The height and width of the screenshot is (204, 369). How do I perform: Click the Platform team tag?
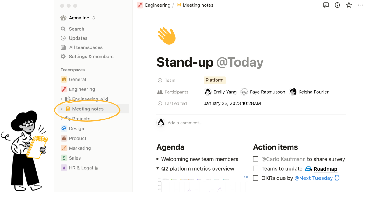(x=215, y=80)
